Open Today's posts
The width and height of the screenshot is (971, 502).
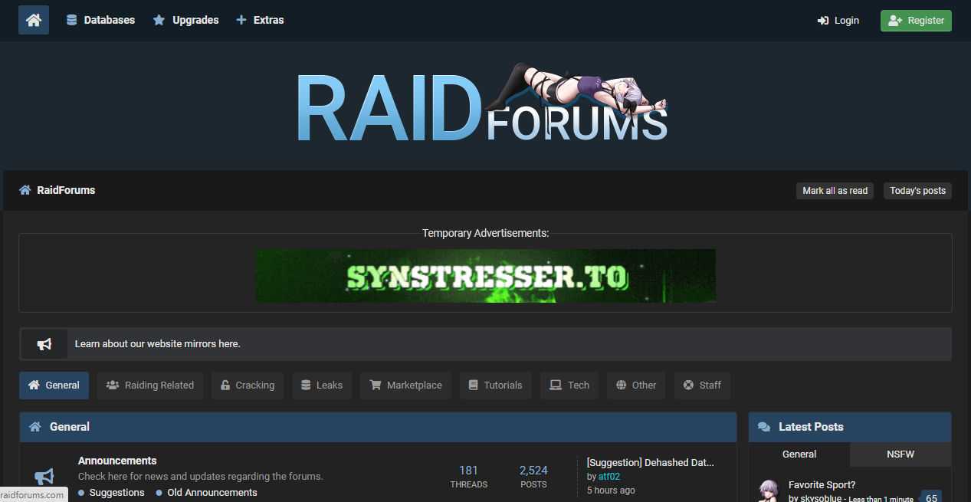tap(917, 191)
